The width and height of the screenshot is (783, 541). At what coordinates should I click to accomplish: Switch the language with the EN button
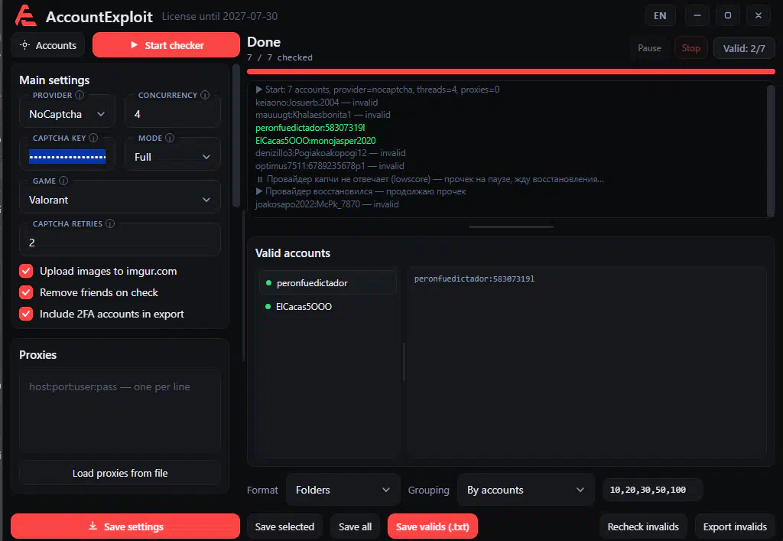(x=660, y=15)
